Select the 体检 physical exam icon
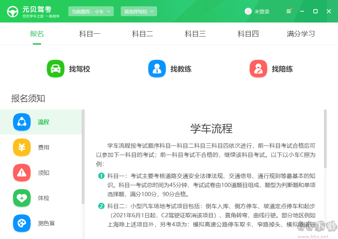Screen dimensions: 338x239 coord(22,198)
